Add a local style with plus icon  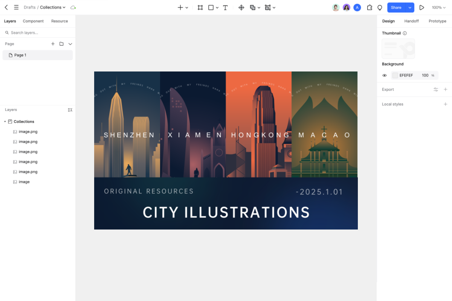click(x=446, y=104)
